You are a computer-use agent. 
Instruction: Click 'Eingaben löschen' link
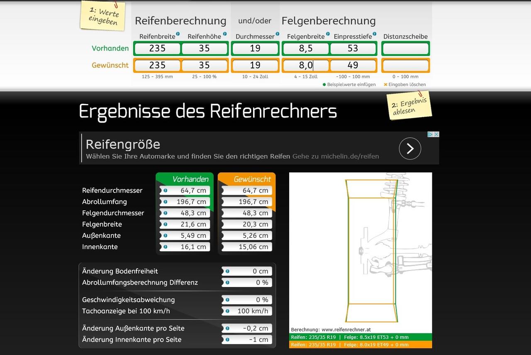click(x=407, y=85)
